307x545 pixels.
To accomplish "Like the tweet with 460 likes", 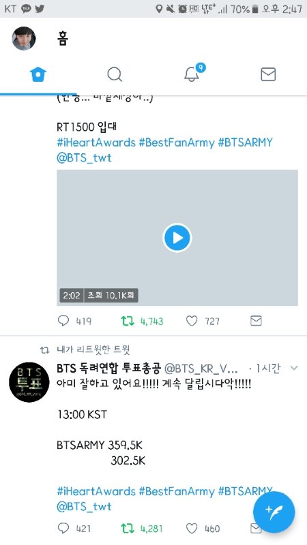I will tap(192, 529).
